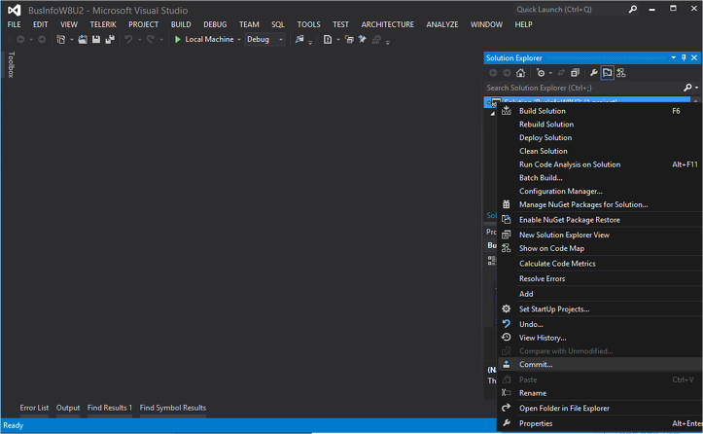The height and width of the screenshot is (434, 703).
Task: Click the Quick Launch search magnifier icon
Action: [633, 9]
